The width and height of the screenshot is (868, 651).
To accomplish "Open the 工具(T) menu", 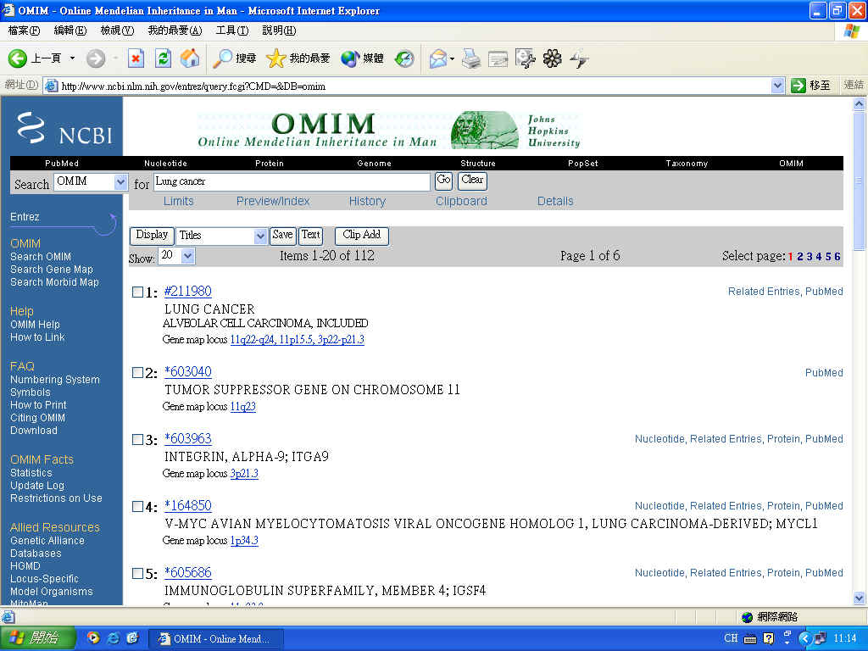I will pos(232,31).
